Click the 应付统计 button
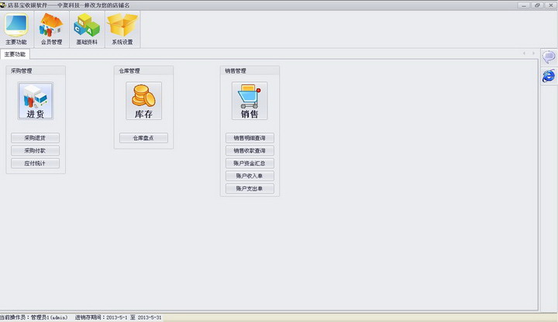Viewport: 558px width, 322px height. coord(35,163)
